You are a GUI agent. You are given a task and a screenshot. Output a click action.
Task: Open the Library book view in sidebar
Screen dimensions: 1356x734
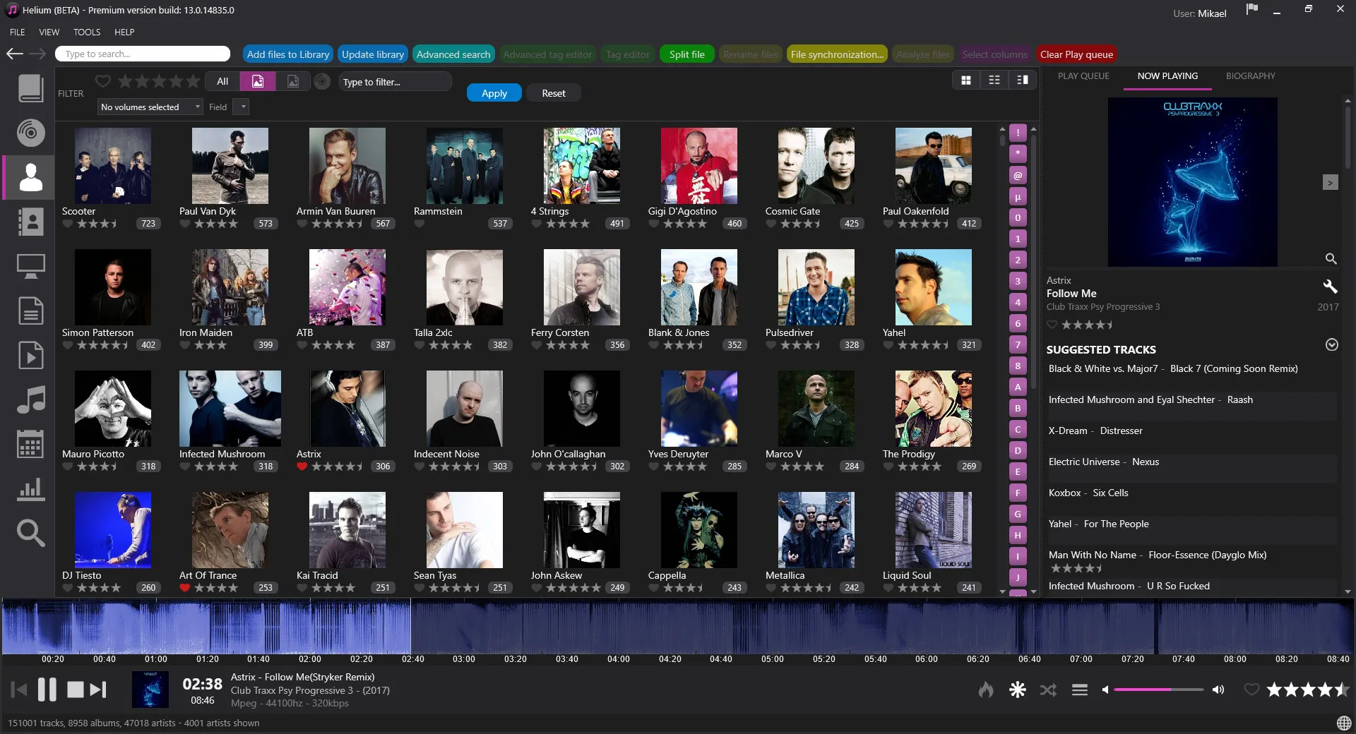click(30, 88)
